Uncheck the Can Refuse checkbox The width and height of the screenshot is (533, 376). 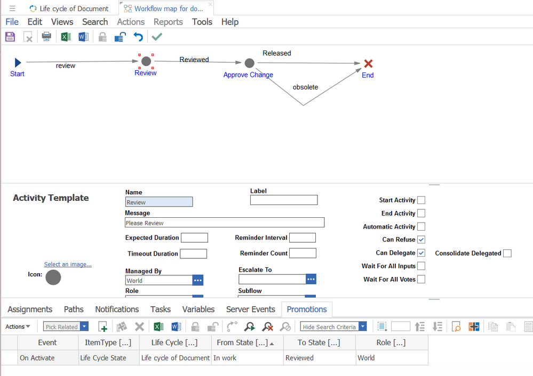[421, 240]
